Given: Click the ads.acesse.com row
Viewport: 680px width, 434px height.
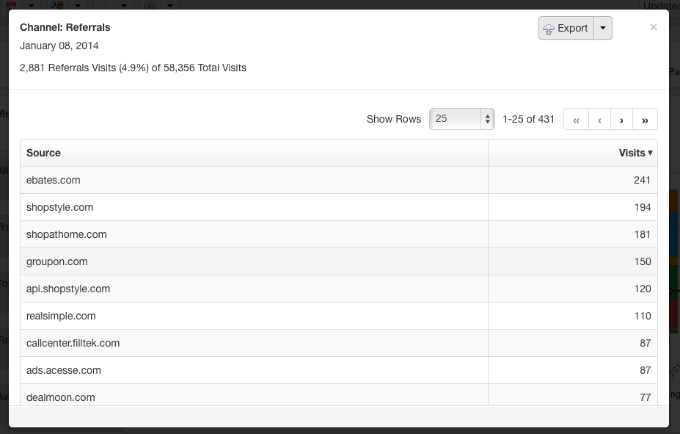Looking at the screenshot, I should coord(339,371).
